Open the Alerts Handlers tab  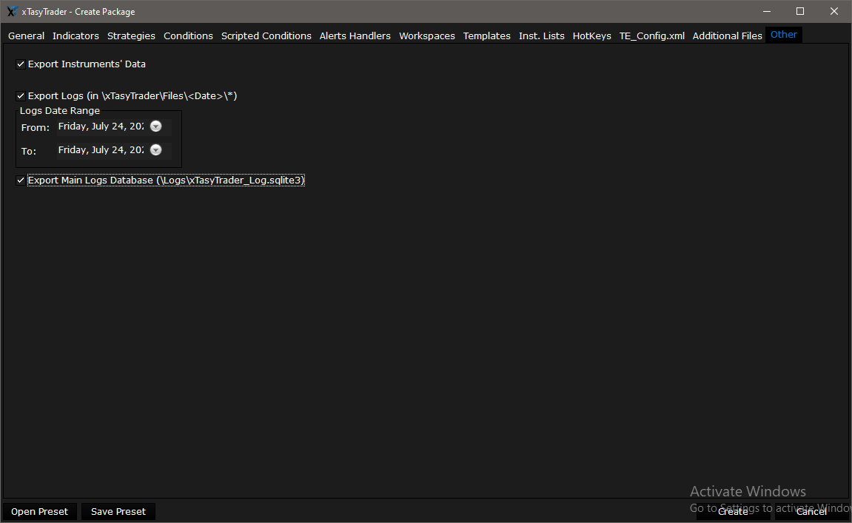(x=355, y=36)
